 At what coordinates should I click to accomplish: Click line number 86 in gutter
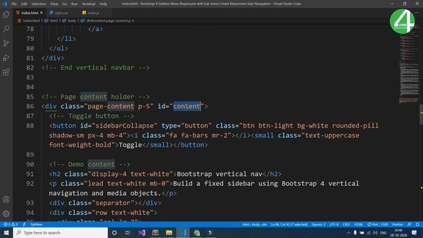[x=30, y=106]
